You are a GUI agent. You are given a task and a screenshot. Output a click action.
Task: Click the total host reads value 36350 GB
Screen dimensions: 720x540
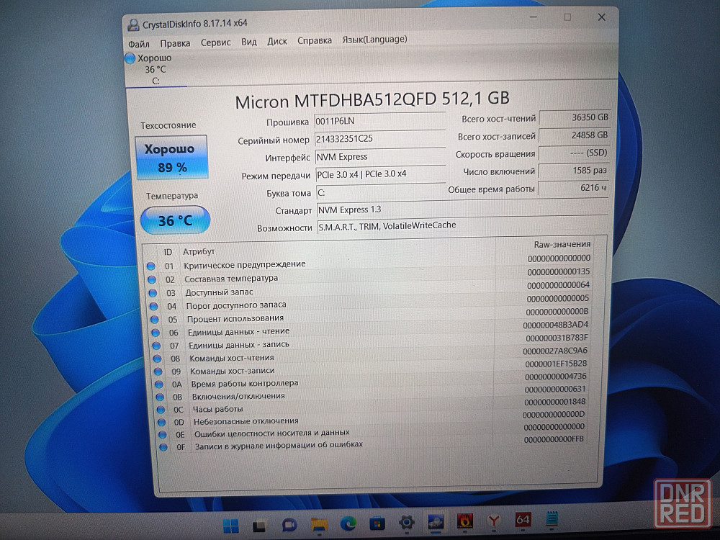(575, 117)
